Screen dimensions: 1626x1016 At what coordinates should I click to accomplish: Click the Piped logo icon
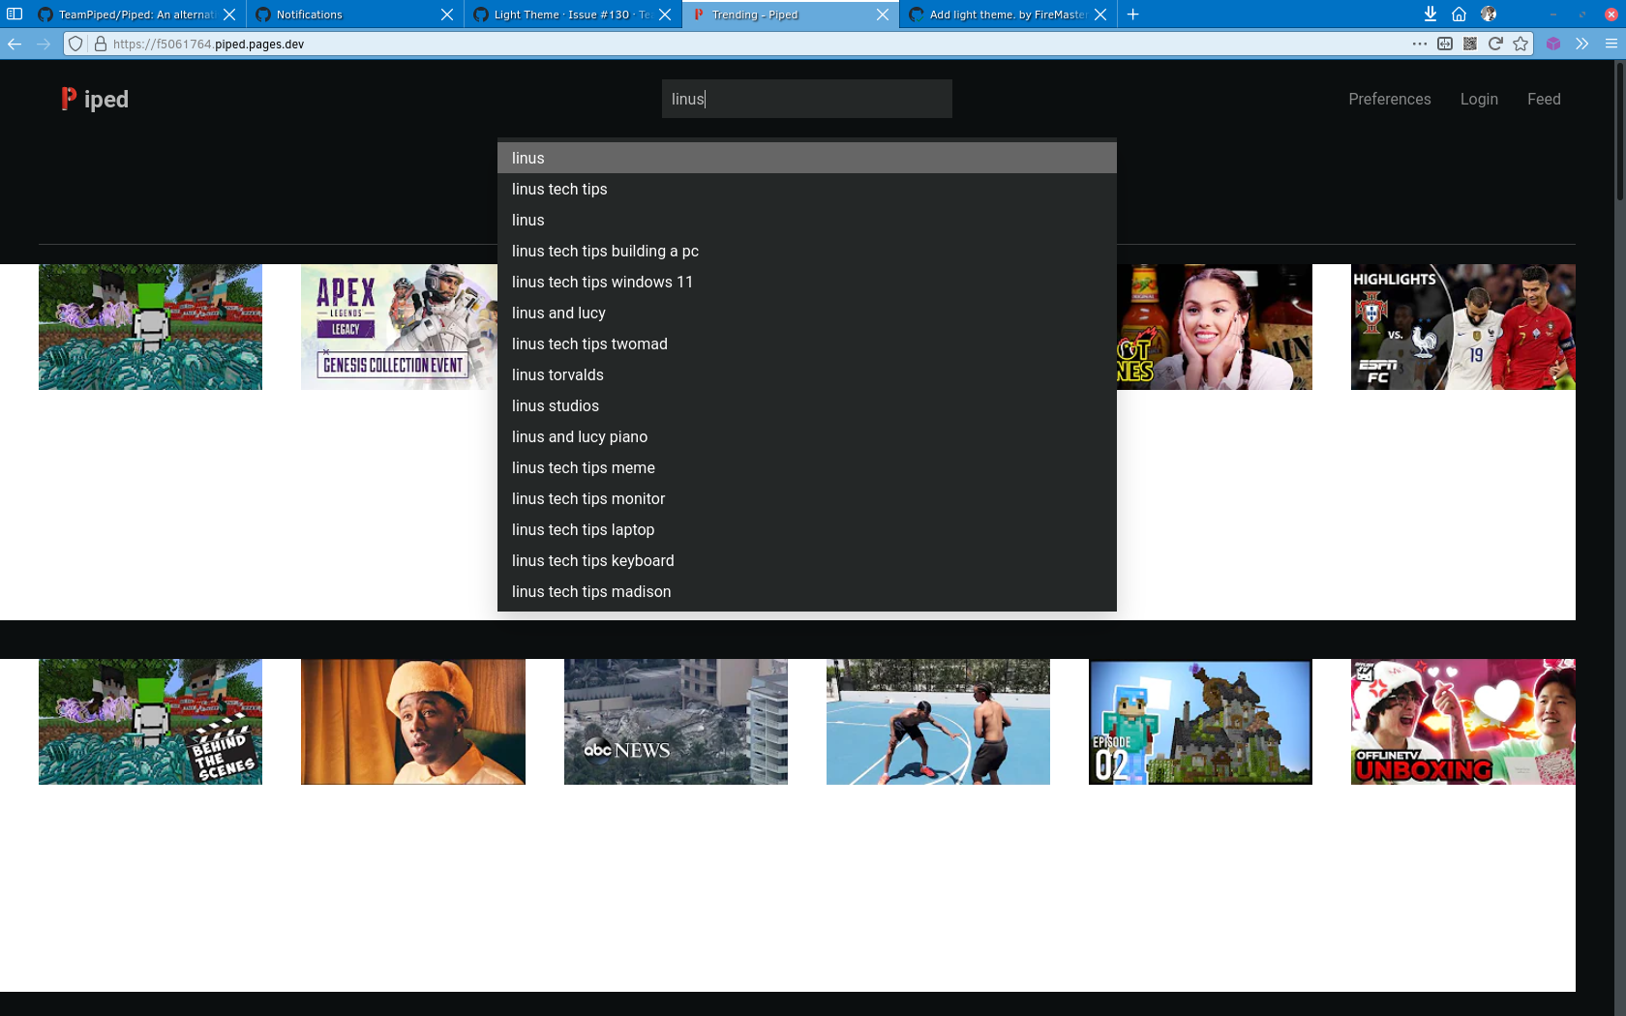[x=67, y=98]
